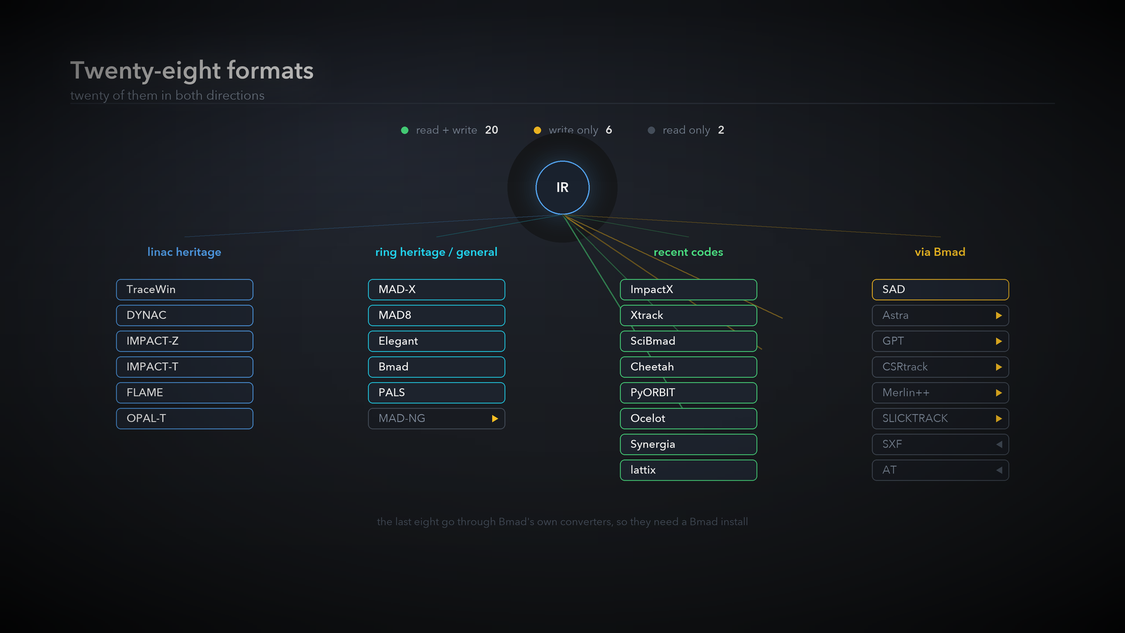The height and width of the screenshot is (633, 1125).
Task: Choose the Bmad format box
Action: [437, 367]
